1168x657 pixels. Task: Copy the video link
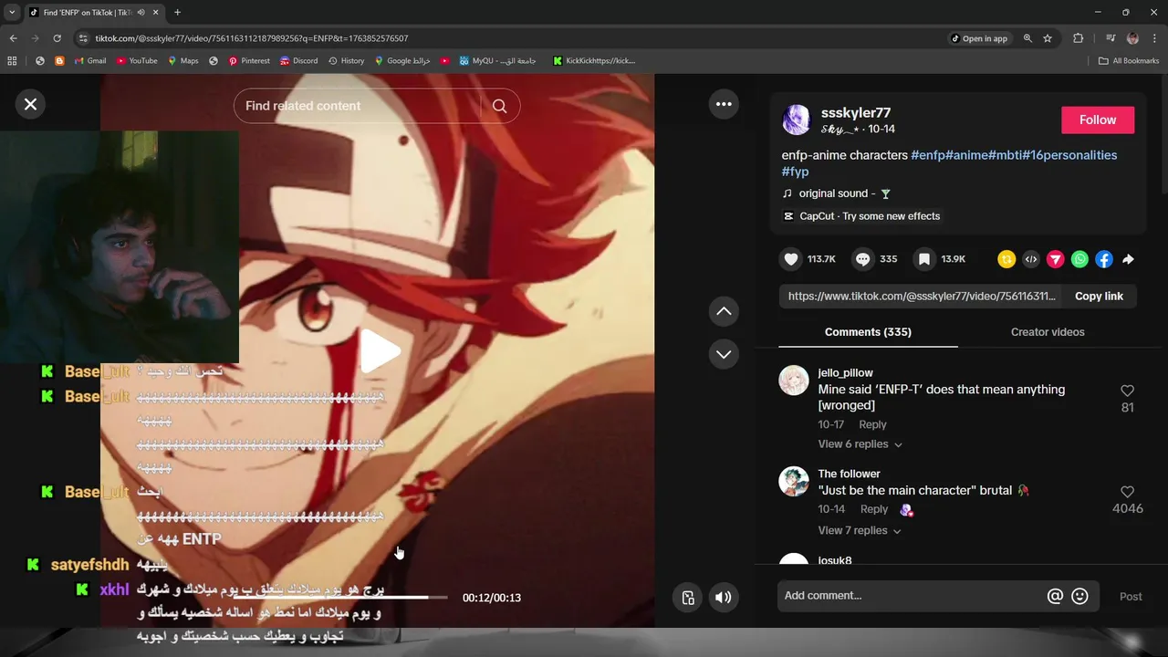tap(1099, 296)
